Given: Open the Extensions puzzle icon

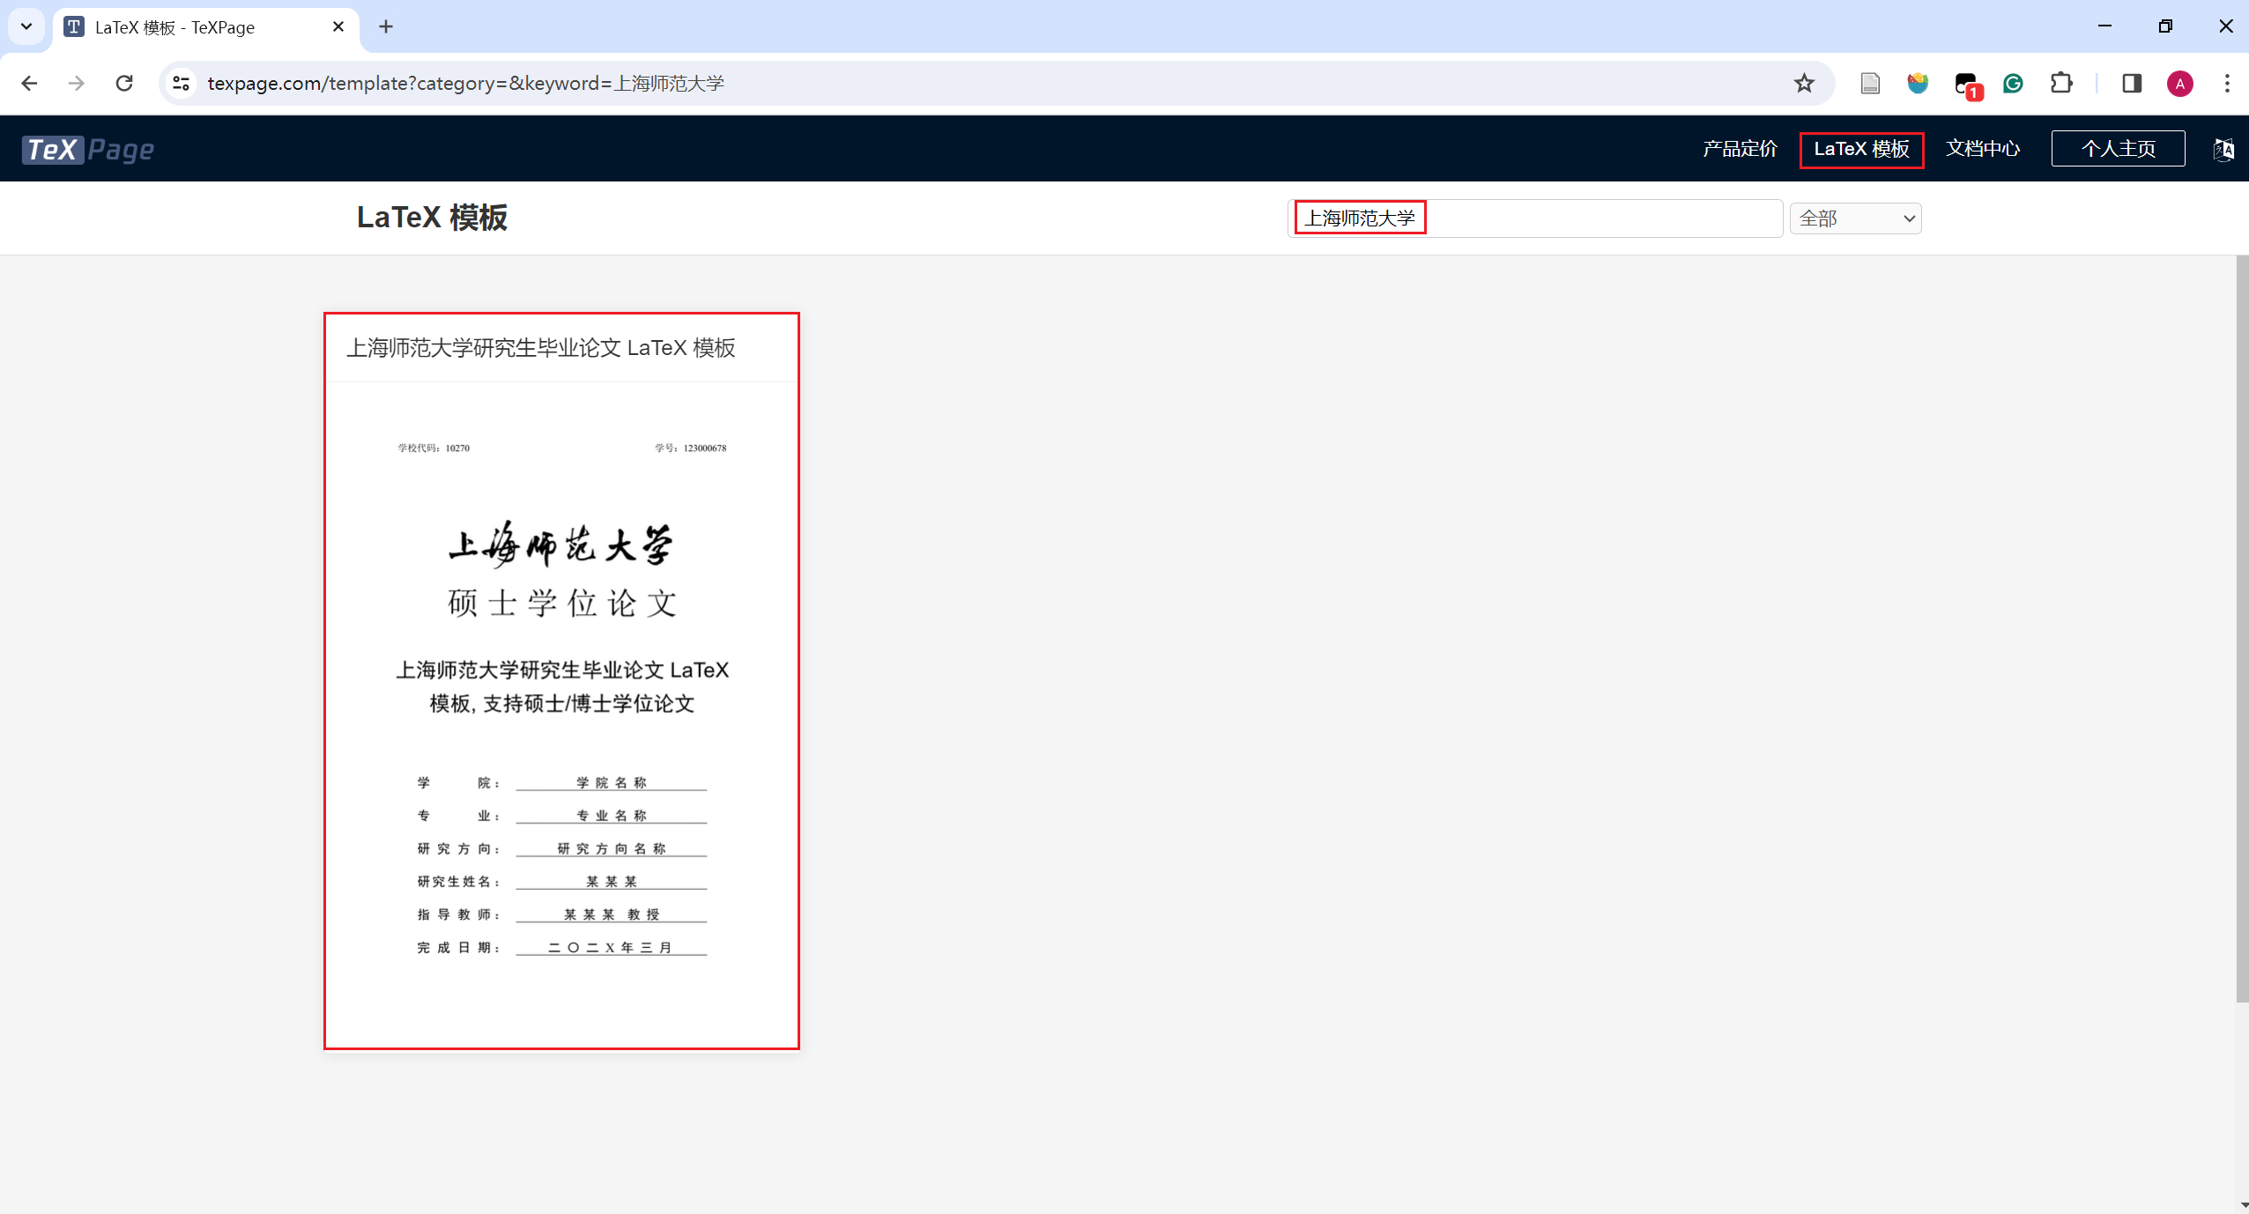Looking at the screenshot, I should [x=2061, y=83].
